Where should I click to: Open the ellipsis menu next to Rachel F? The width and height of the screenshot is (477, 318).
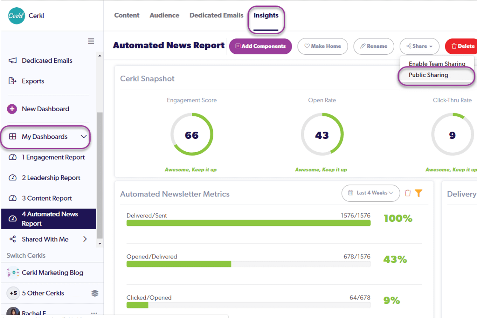(94, 313)
